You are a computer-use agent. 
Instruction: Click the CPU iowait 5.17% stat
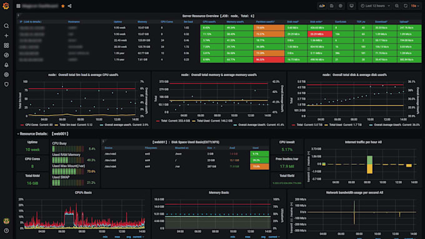[x=287, y=149]
